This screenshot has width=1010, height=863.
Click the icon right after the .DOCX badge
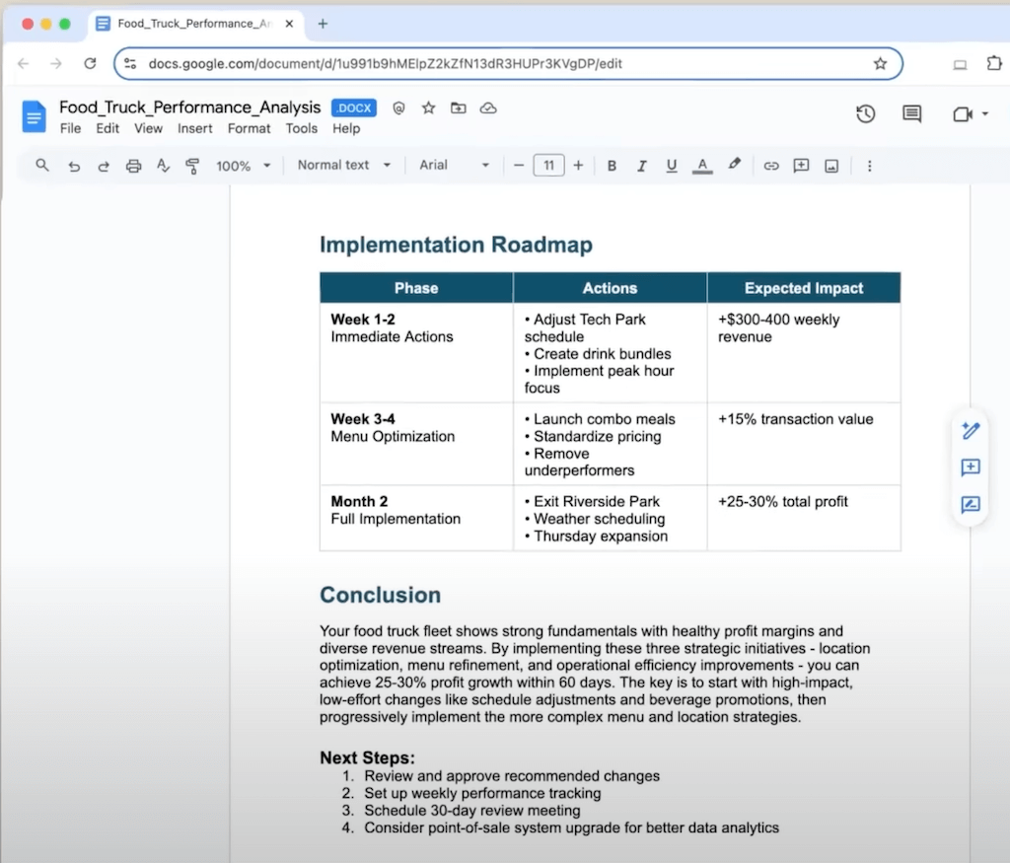coord(398,108)
